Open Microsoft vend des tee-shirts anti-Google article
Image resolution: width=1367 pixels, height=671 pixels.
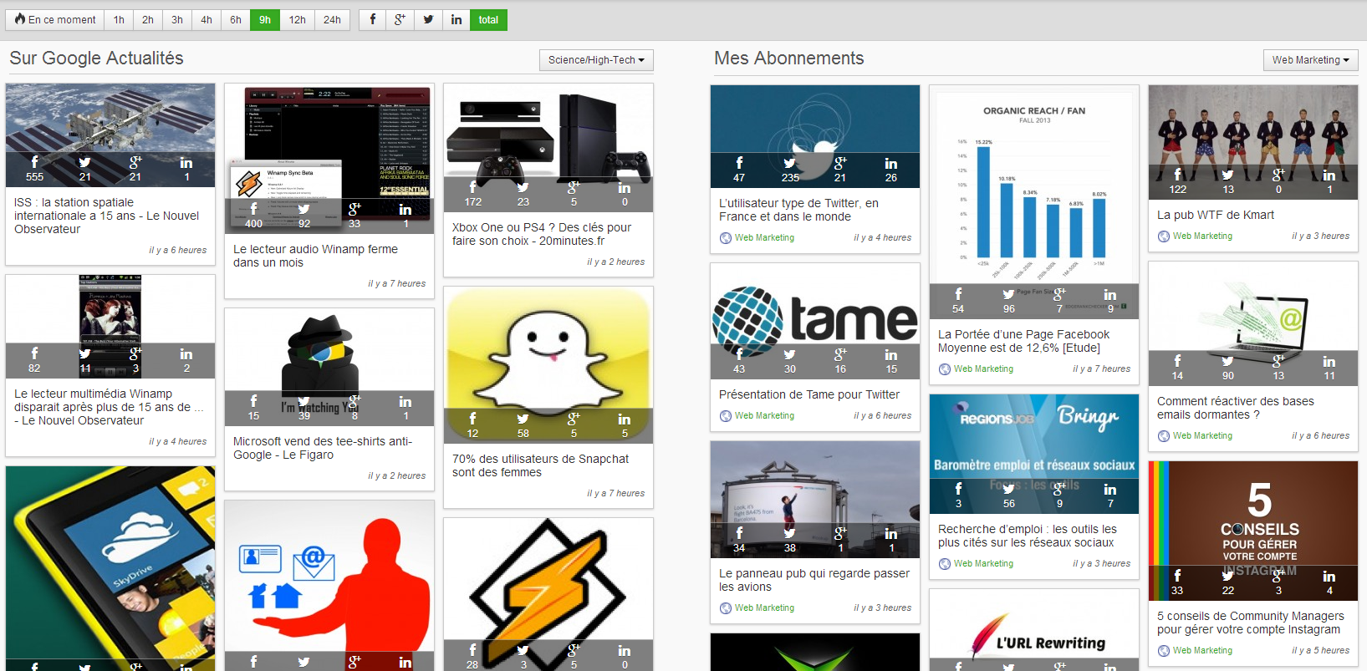(x=322, y=448)
